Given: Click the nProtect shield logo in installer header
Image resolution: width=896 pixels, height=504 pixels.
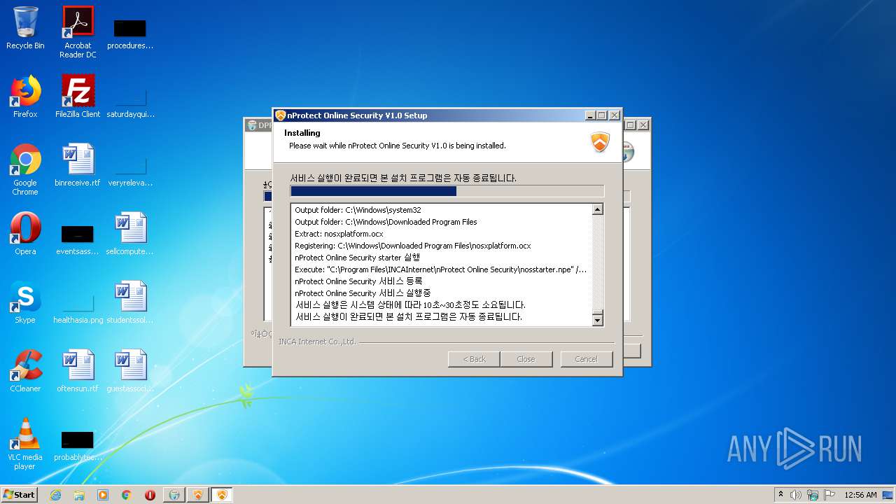Looking at the screenshot, I should (x=601, y=142).
